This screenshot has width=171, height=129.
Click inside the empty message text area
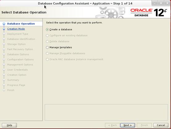click(106, 112)
